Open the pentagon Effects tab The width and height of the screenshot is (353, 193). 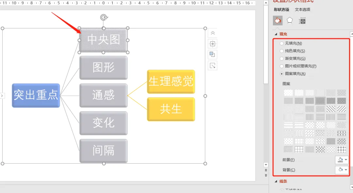(x=290, y=21)
